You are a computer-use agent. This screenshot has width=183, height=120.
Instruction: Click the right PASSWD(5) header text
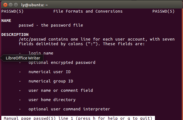point(163,11)
